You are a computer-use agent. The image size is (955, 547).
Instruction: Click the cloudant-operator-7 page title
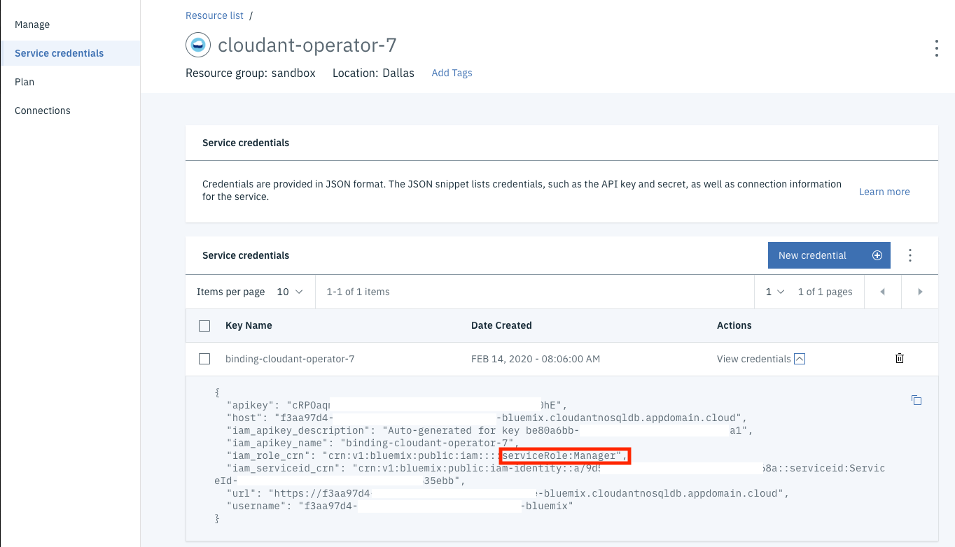(x=307, y=45)
